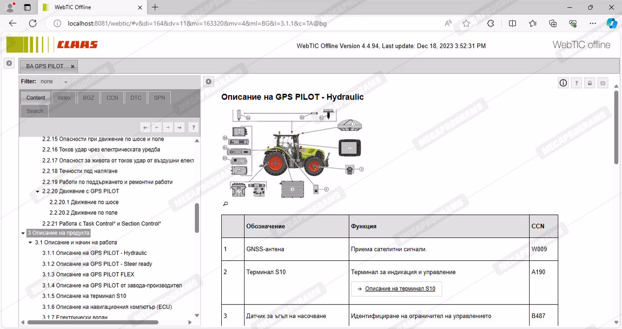Click magnifier icon below the tractor diagram
Screen dimensions: 622x329
point(225,204)
